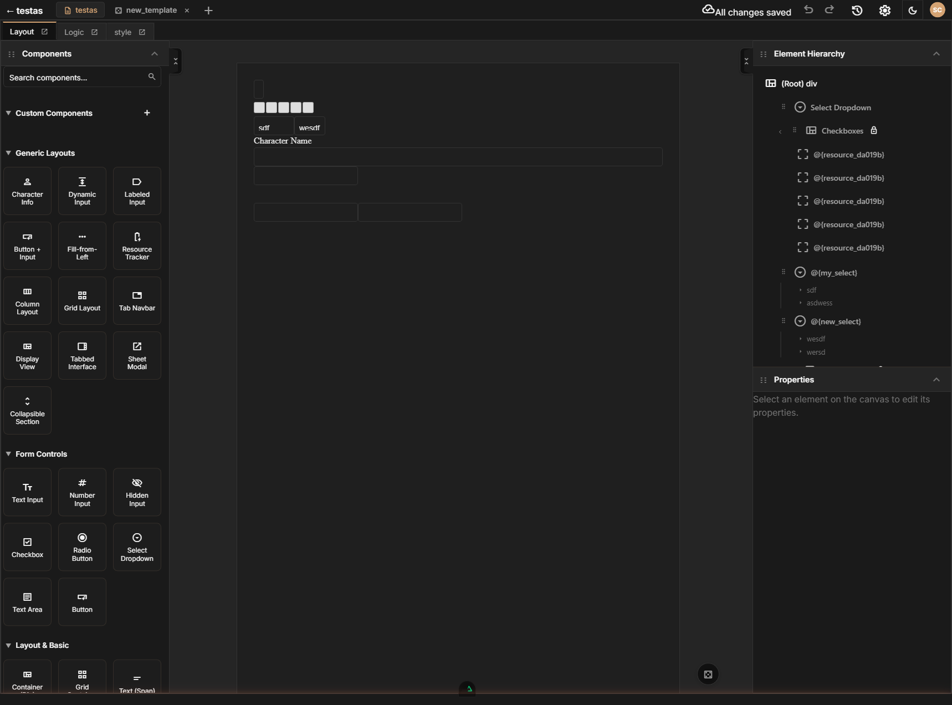Collapse the Generic Layouts section
The width and height of the screenshot is (952, 705).
(9, 152)
